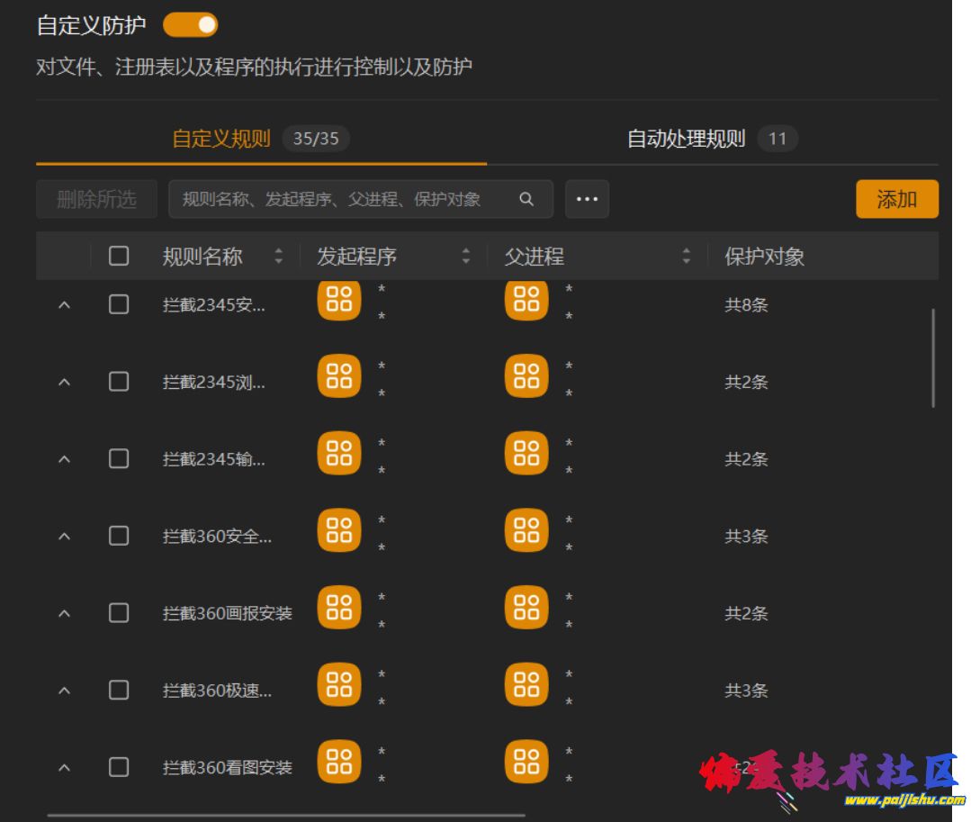Click parent process icon for 拦截360安全... rule
The image size is (971, 822).
tap(526, 531)
